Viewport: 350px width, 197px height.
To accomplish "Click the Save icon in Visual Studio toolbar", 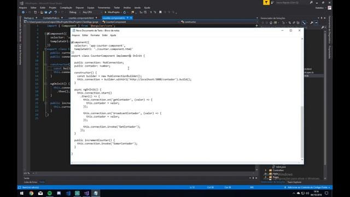I will 46,12.
